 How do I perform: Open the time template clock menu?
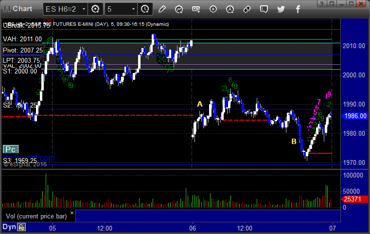pos(145,9)
